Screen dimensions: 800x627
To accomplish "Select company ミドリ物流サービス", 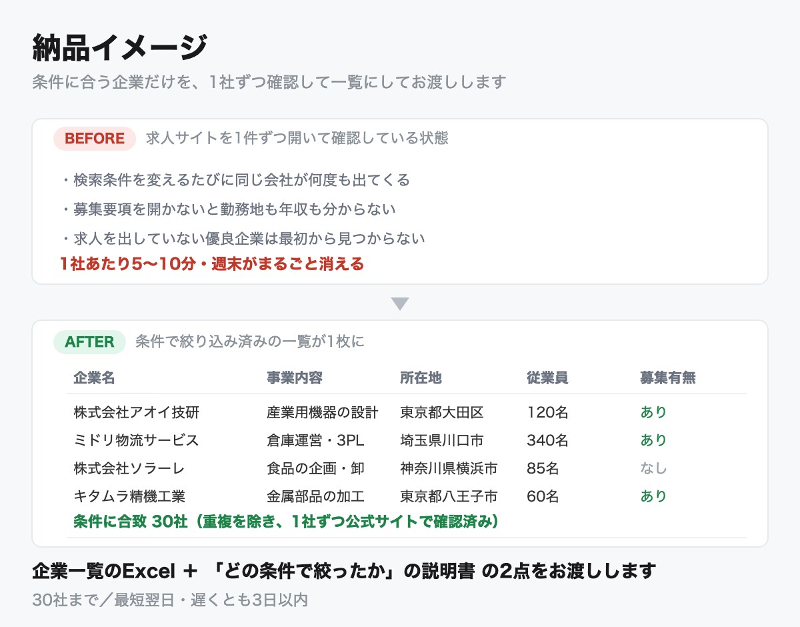I will (136, 440).
